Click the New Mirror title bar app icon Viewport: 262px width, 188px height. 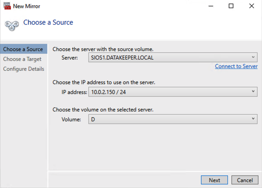(7, 6)
